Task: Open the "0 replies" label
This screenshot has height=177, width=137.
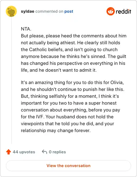Action: (x=57, y=152)
